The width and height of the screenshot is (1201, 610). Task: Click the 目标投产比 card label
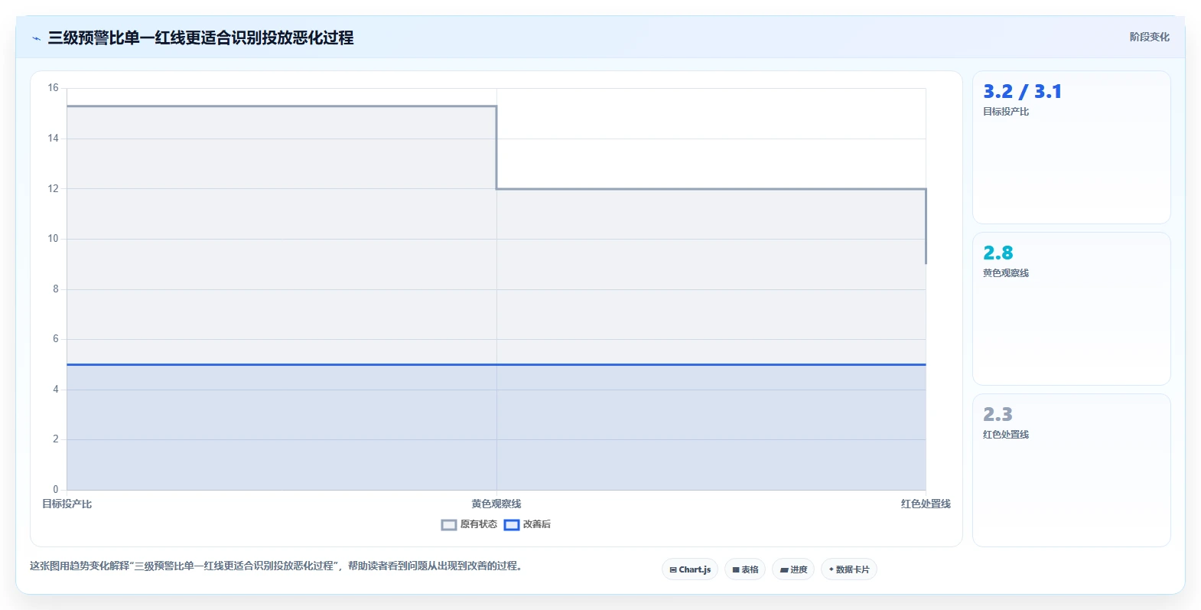(x=1006, y=112)
